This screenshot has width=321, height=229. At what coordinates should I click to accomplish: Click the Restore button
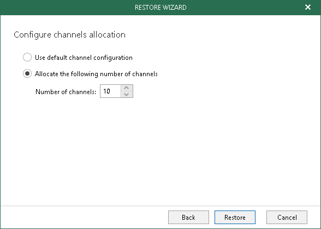[235, 218]
